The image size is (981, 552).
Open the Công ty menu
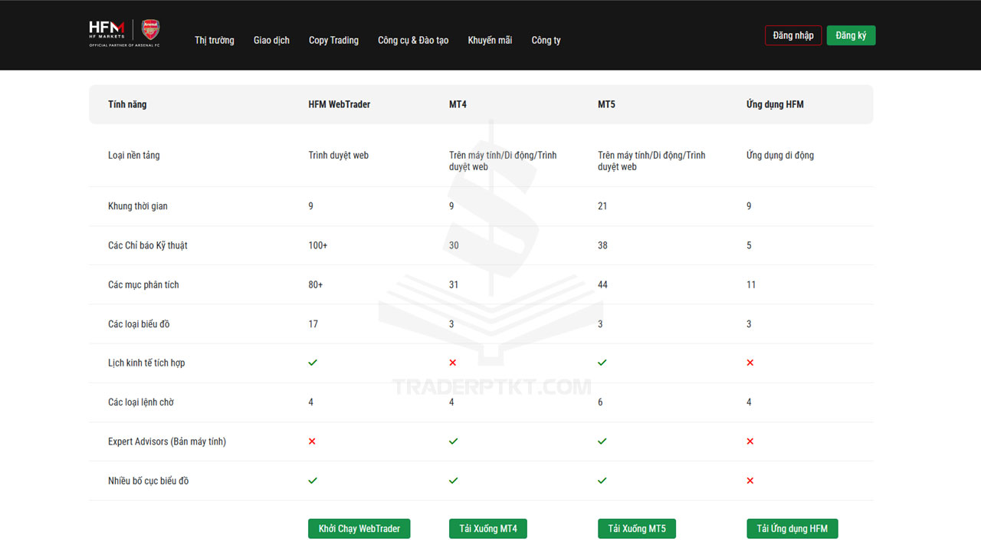pos(546,40)
